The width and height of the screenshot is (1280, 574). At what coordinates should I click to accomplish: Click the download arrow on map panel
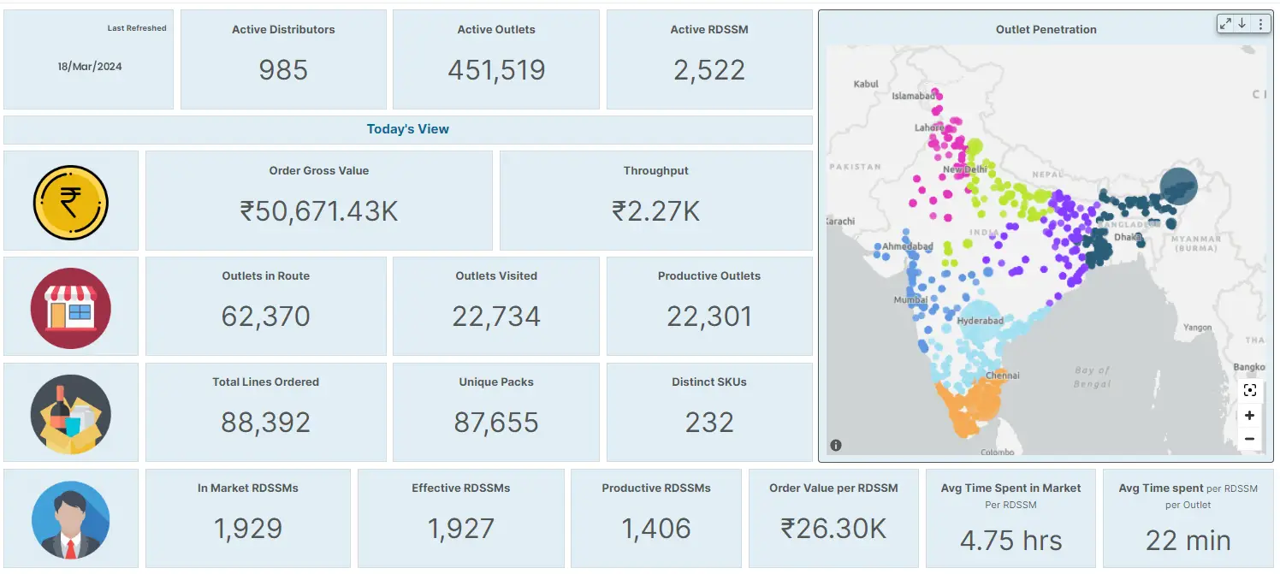(1242, 24)
